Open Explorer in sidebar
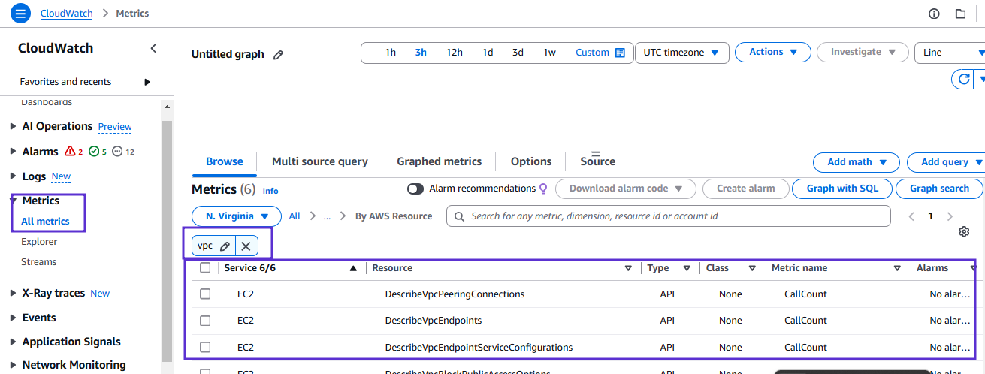 [x=39, y=242]
